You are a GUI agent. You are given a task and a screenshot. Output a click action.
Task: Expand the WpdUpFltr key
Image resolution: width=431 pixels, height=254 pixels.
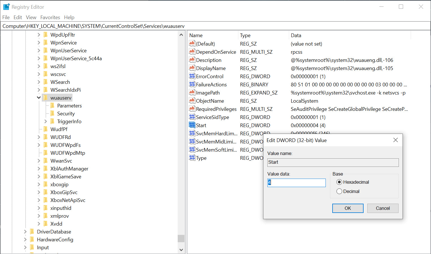pos(39,35)
